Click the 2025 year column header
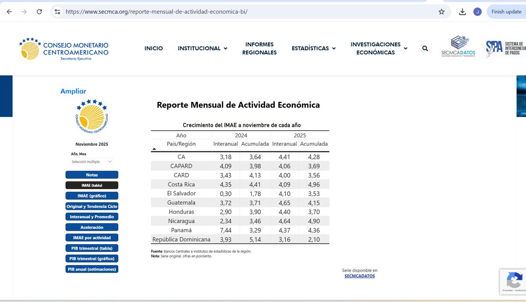 point(300,136)
